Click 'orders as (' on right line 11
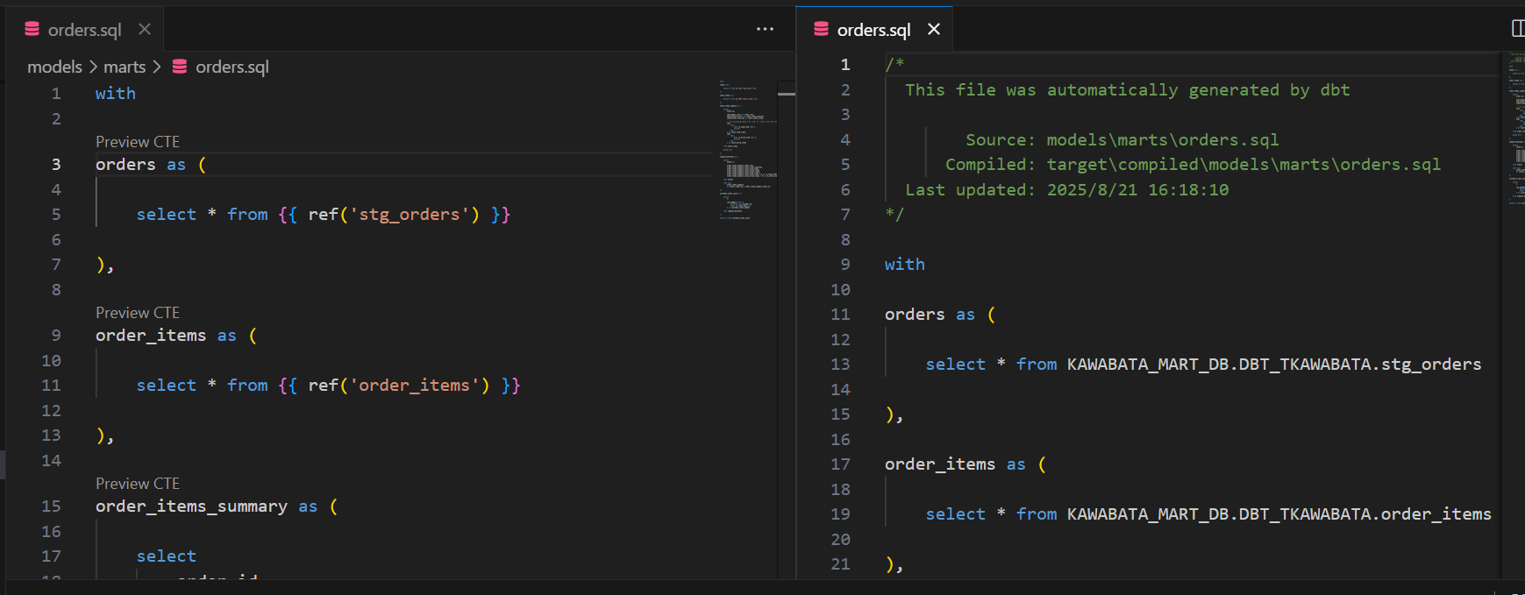Viewport: 1525px width, 595px height. click(x=940, y=315)
